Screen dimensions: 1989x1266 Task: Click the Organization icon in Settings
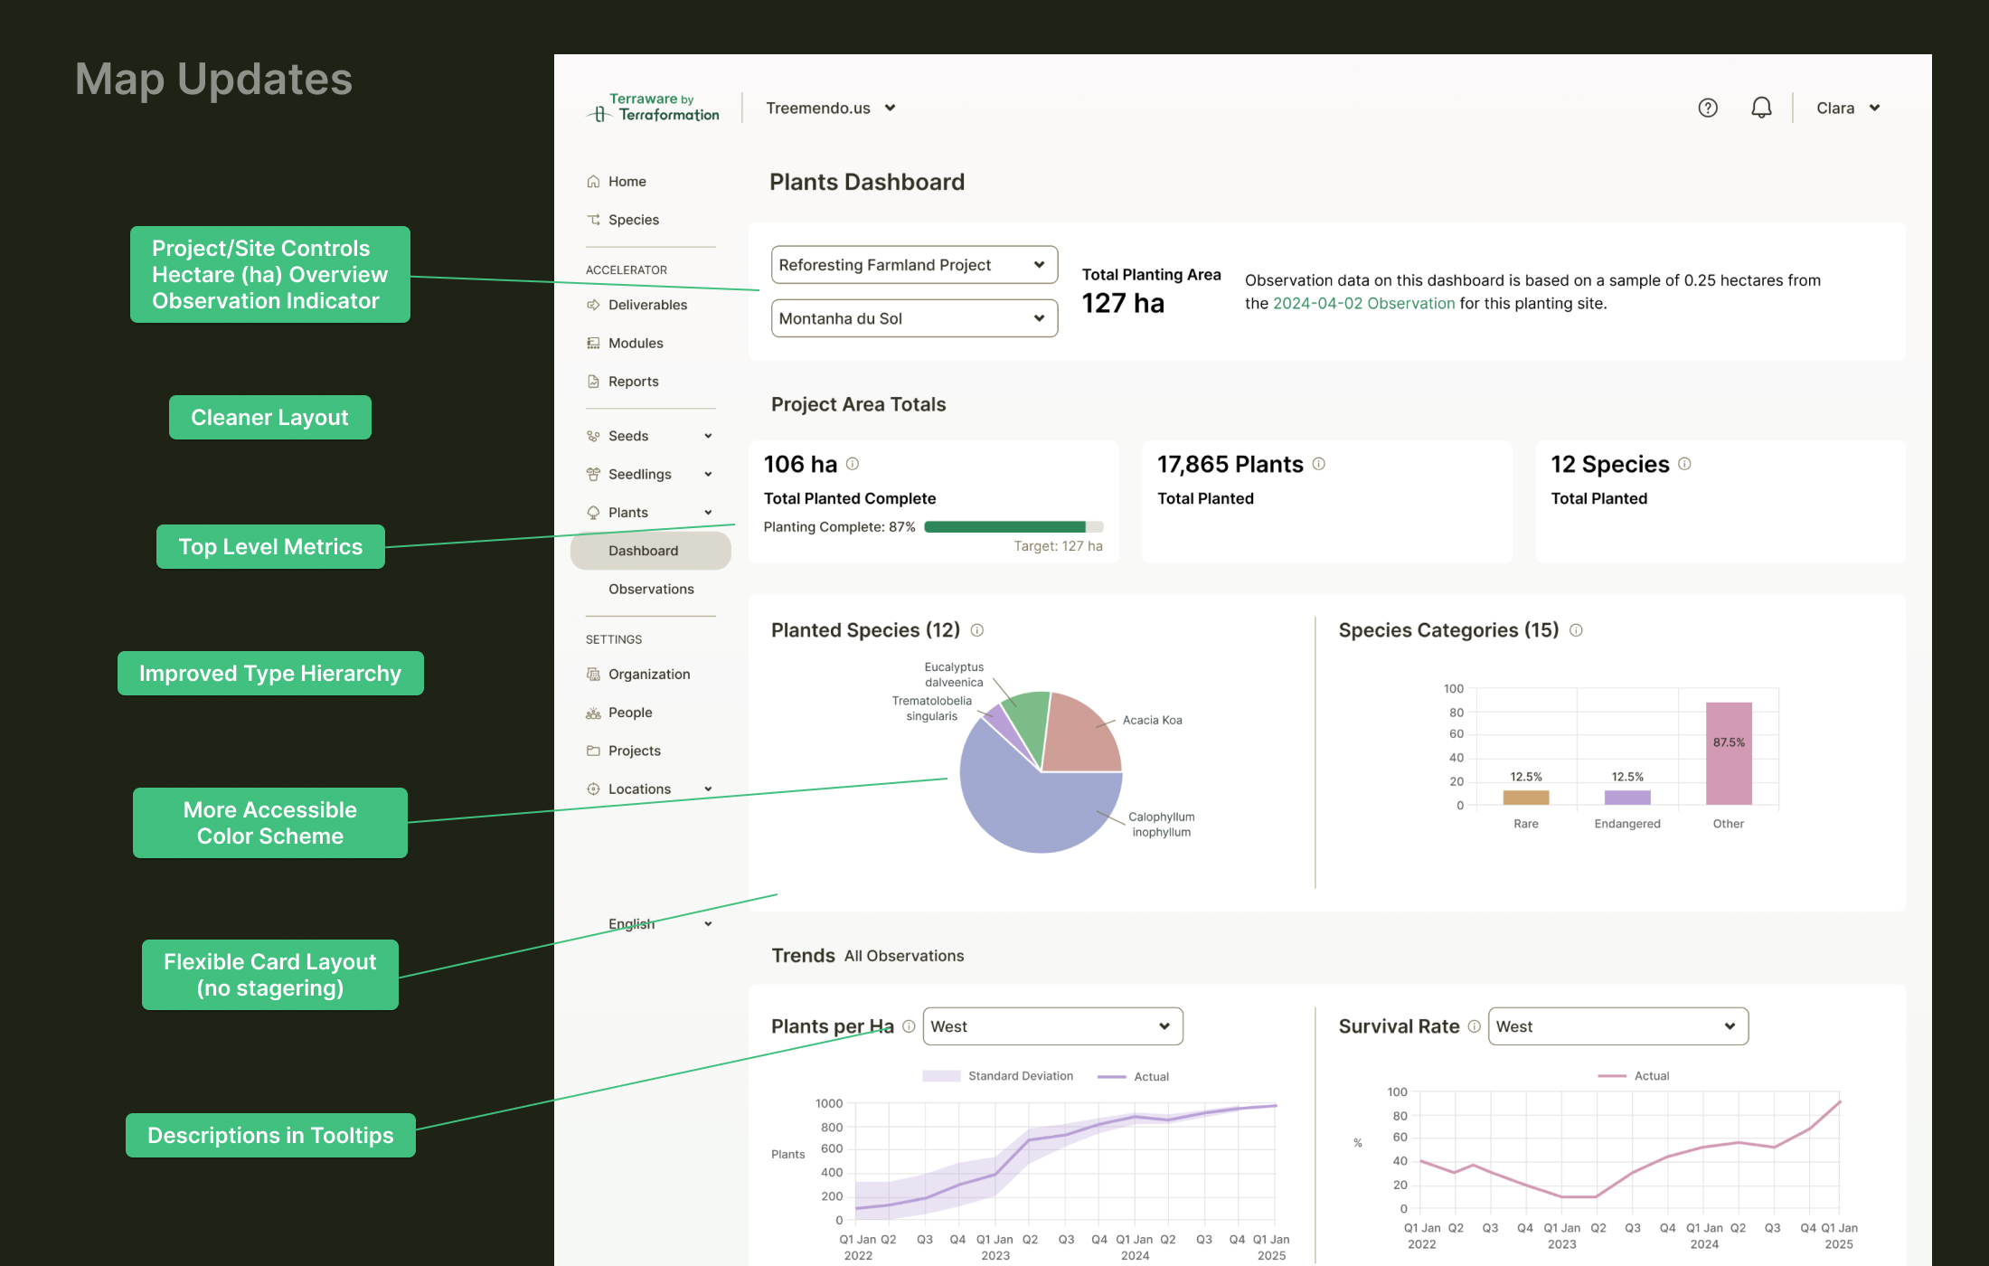(x=594, y=674)
